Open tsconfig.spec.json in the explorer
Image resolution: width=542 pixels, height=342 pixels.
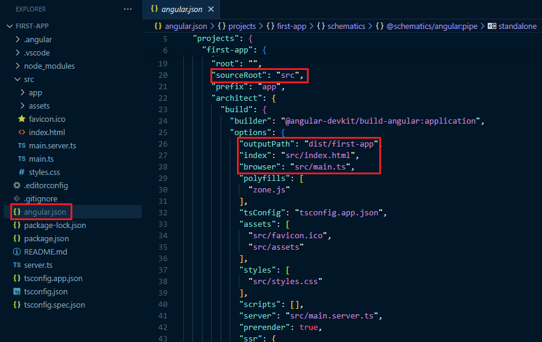tap(54, 305)
